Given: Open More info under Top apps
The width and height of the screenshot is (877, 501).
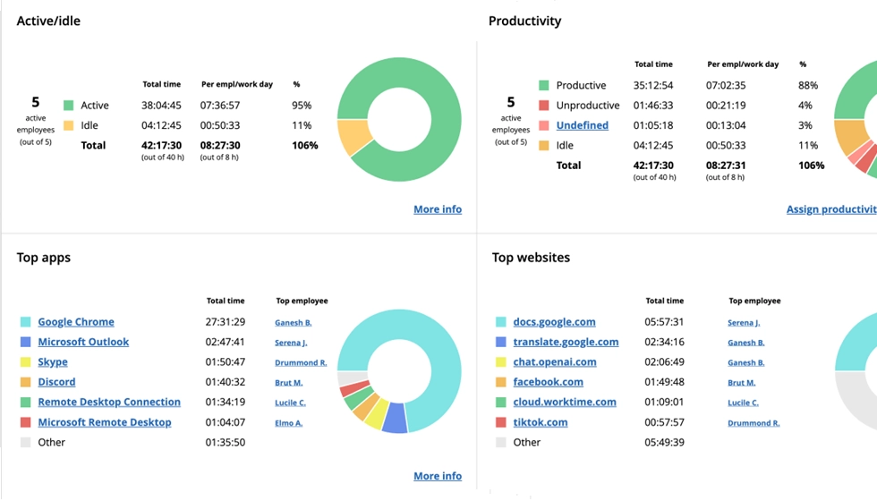Looking at the screenshot, I should [x=438, y=476].
